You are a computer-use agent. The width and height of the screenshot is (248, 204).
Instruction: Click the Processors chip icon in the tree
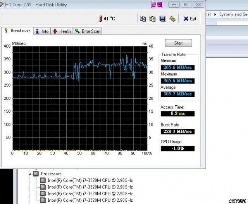click(x=36, y=174)
